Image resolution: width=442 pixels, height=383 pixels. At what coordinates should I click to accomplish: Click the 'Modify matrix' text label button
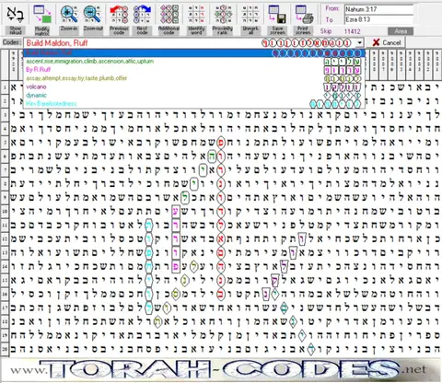coord(42,30)
